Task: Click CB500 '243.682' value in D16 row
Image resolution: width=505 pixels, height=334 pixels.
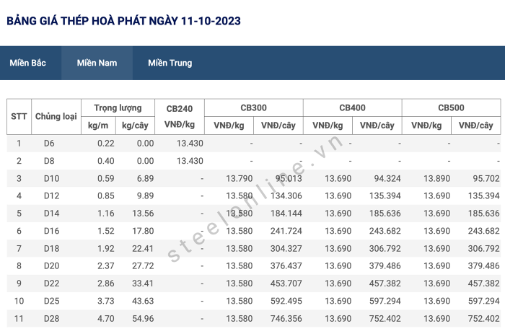Action: [x=484, y=231]
